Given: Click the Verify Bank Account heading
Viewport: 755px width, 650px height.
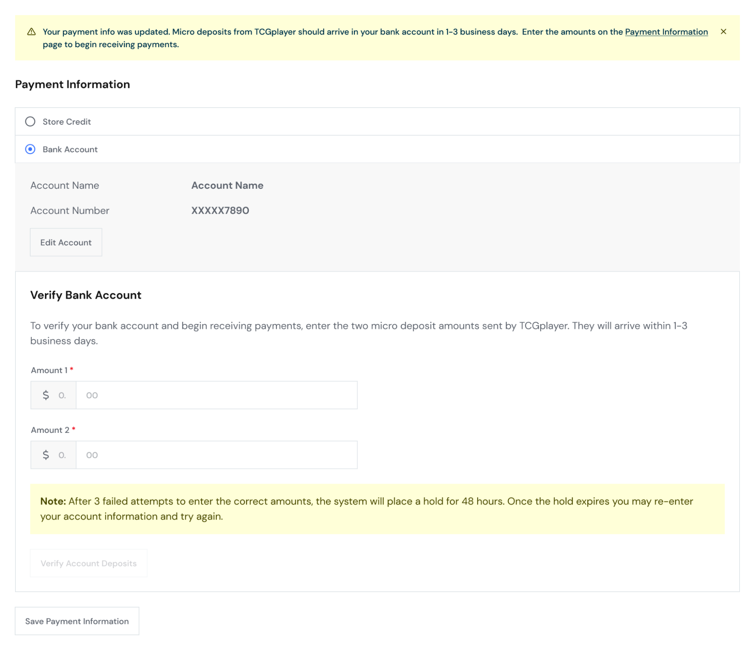Looking at the screenshot, I should 86,295.
